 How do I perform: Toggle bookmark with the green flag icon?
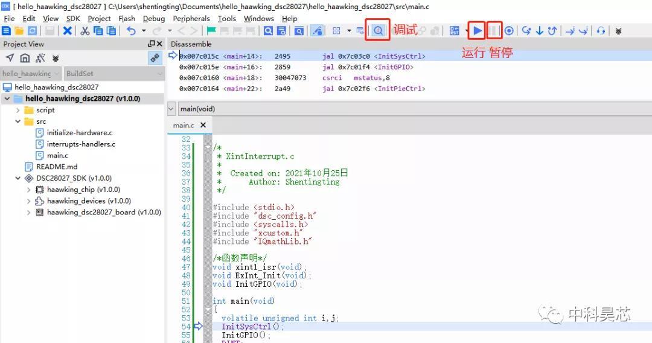211,31
